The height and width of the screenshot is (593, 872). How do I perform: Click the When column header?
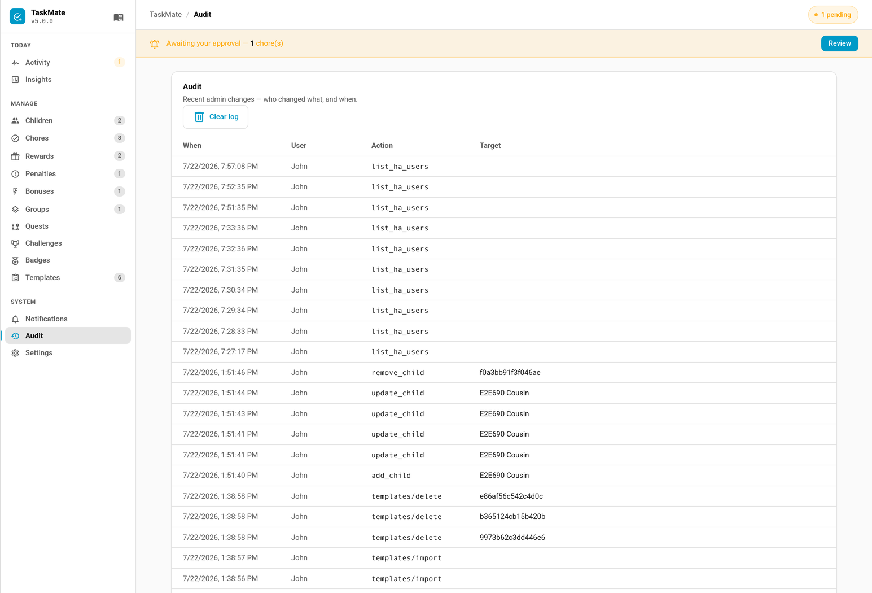coord(192,146)
